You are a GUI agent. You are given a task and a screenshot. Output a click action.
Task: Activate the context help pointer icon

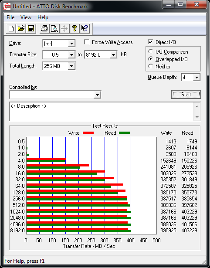85,28
